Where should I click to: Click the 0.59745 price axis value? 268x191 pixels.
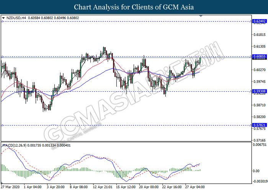260,82
